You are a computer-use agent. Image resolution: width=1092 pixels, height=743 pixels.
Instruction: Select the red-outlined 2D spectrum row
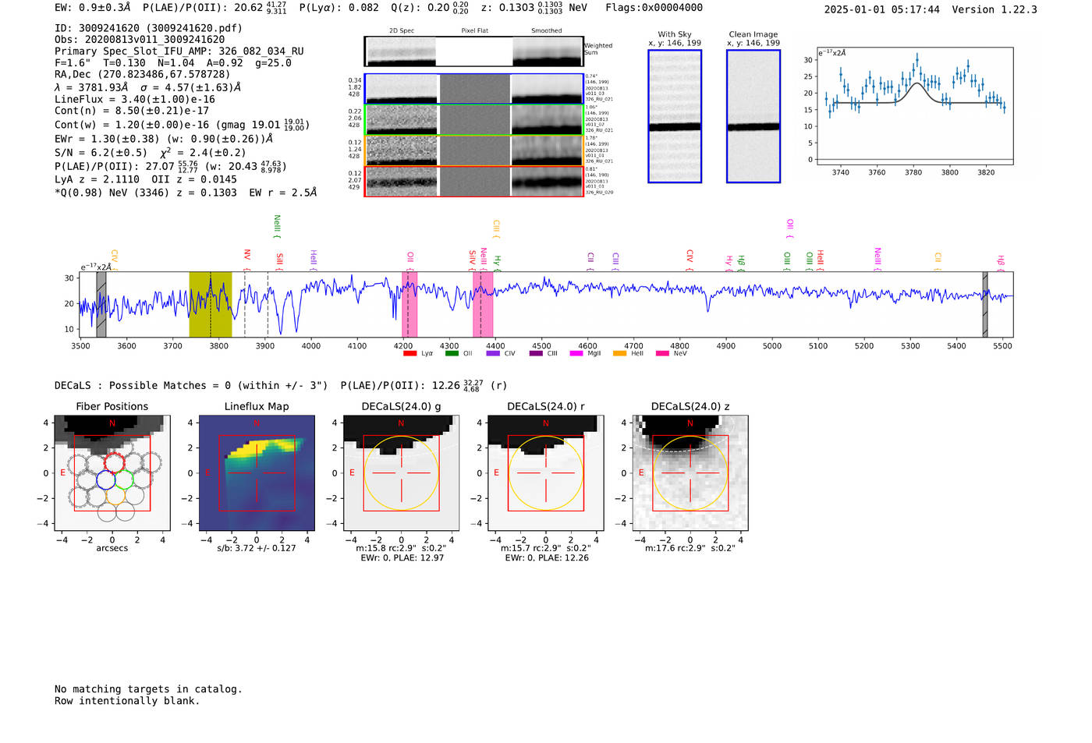tap(473, 181)
